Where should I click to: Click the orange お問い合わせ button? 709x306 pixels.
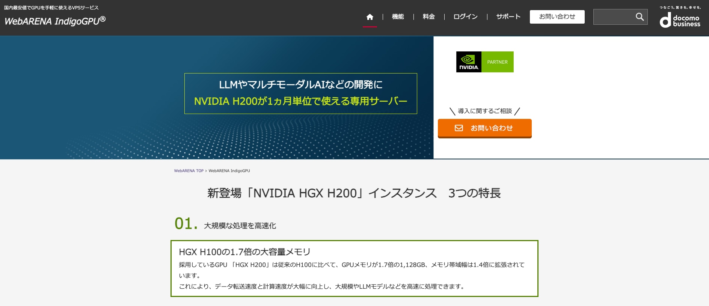(x=485, y=128)
